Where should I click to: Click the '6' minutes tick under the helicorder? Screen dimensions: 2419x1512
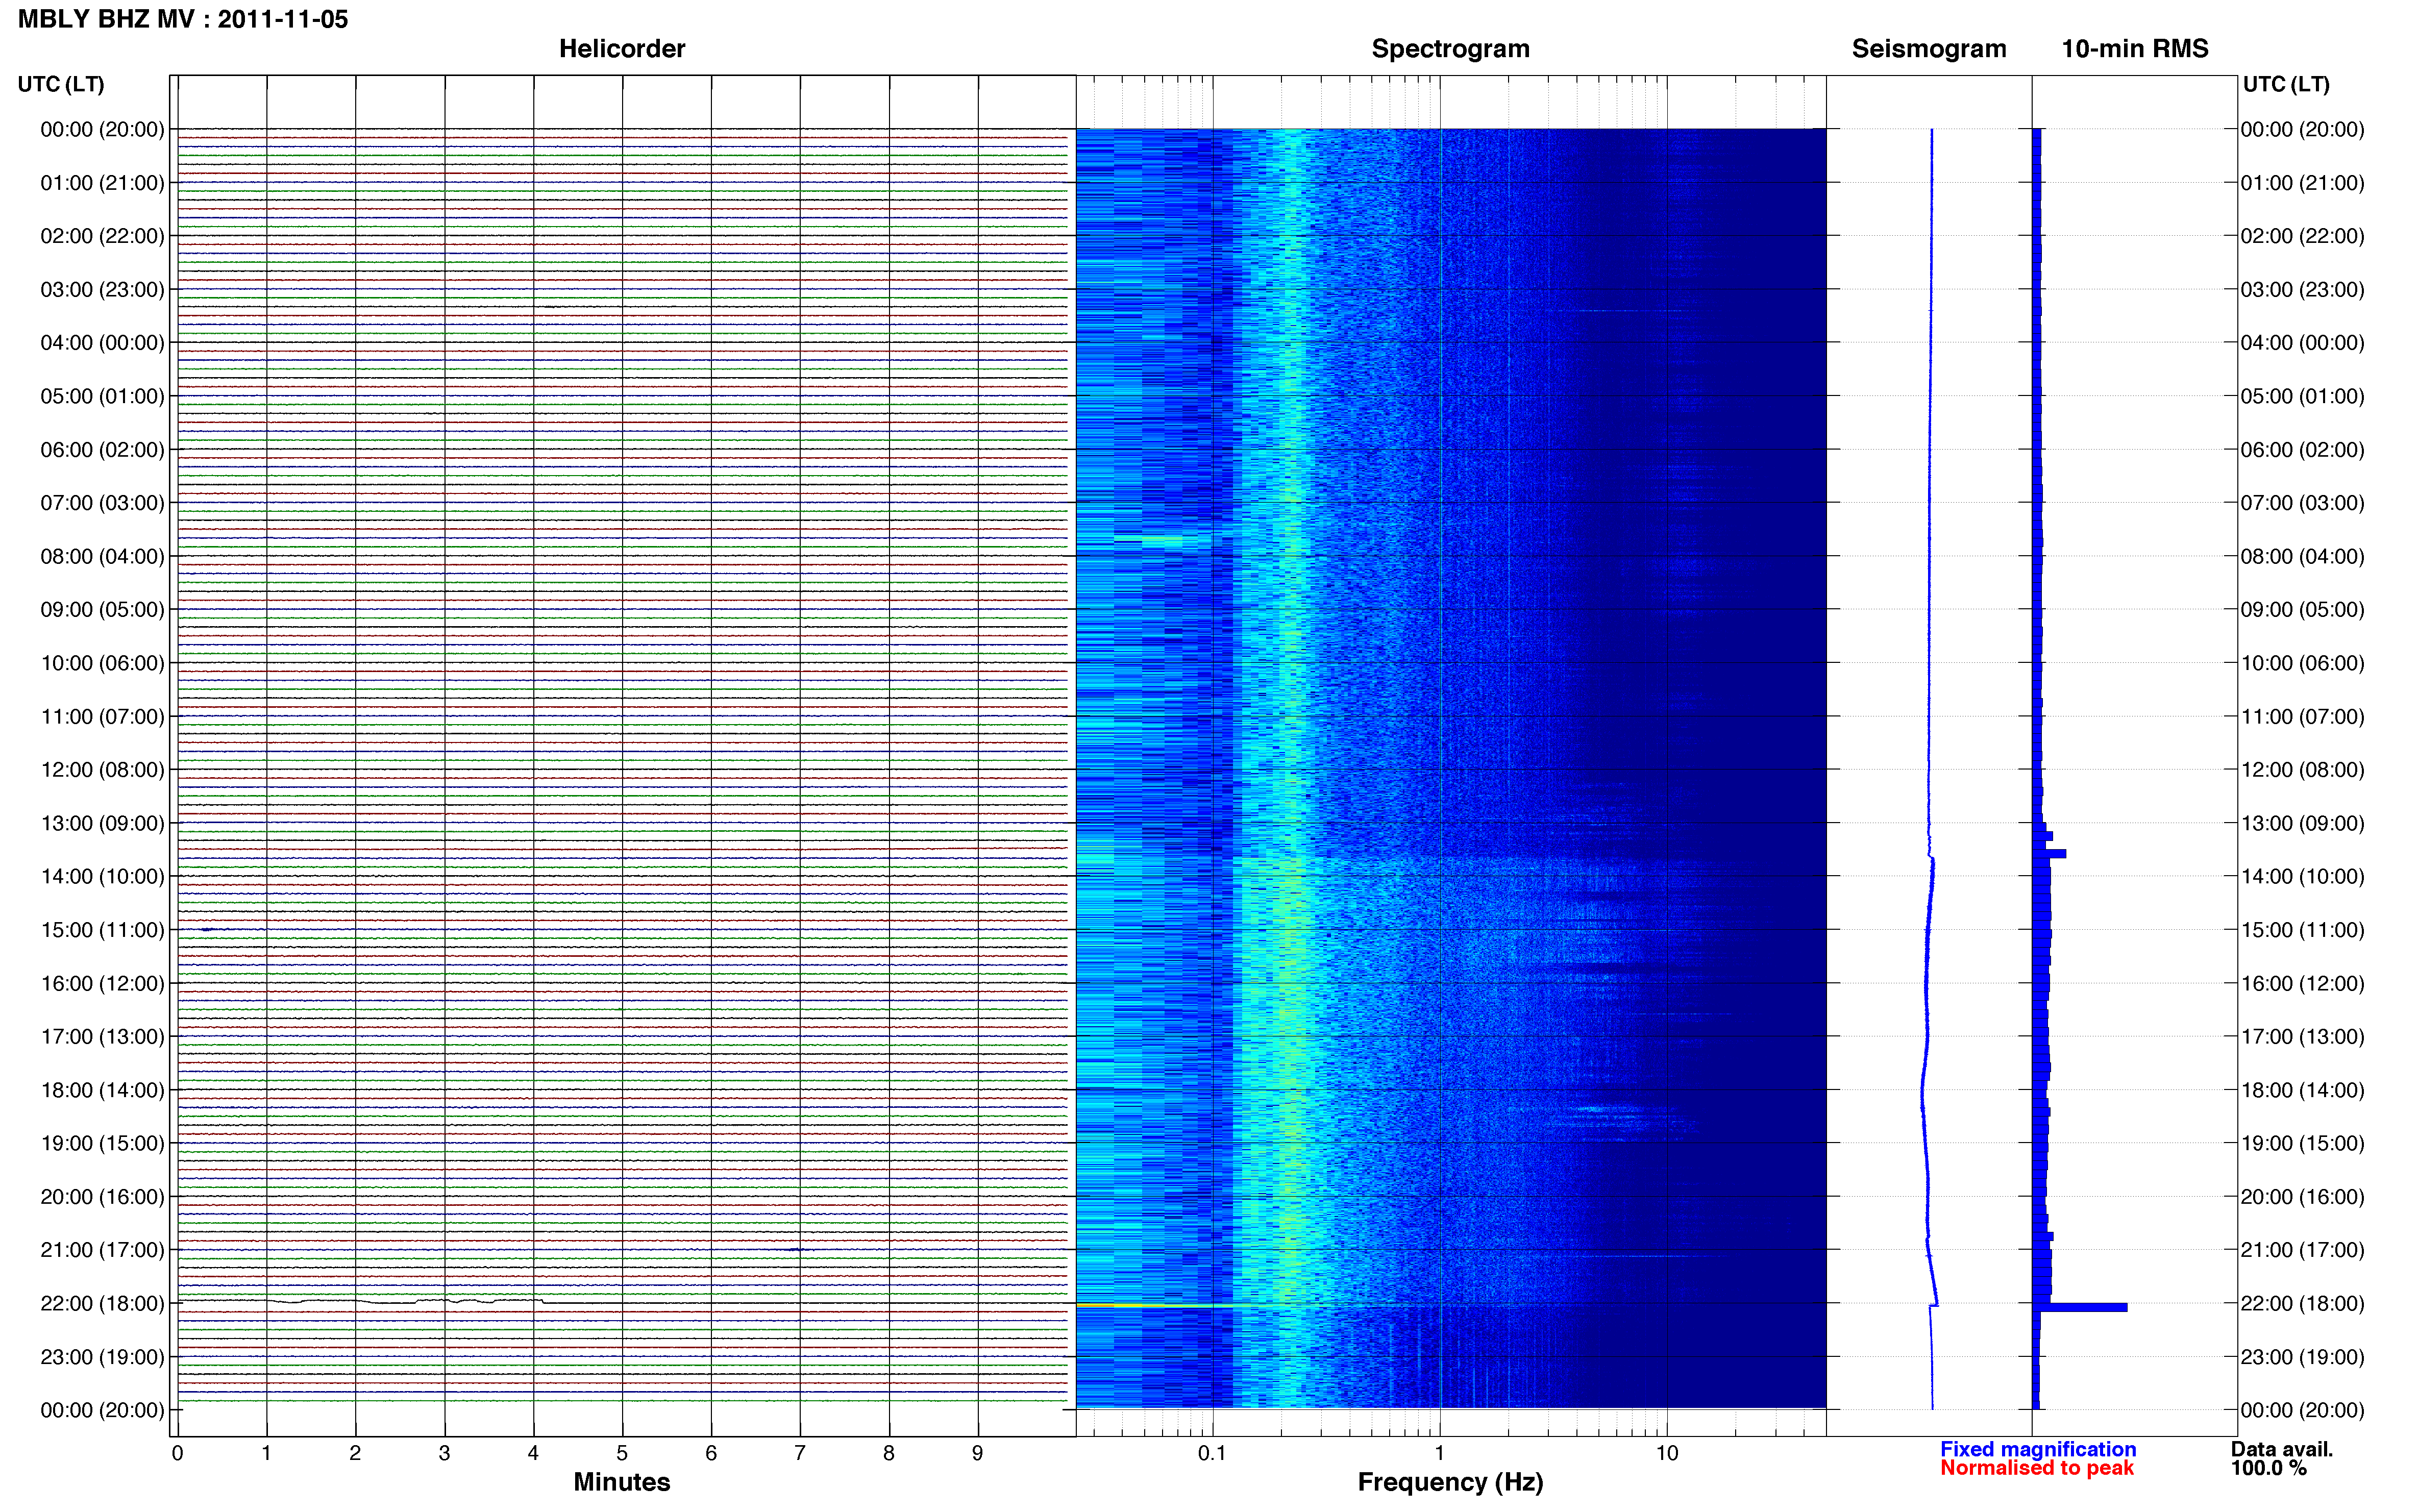pos(711,1453)
